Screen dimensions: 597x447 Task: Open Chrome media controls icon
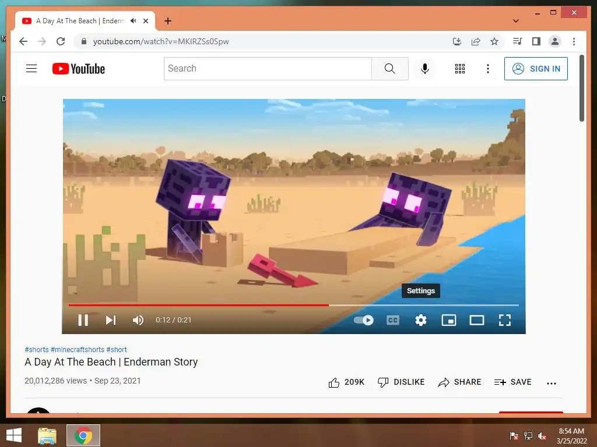518,41
